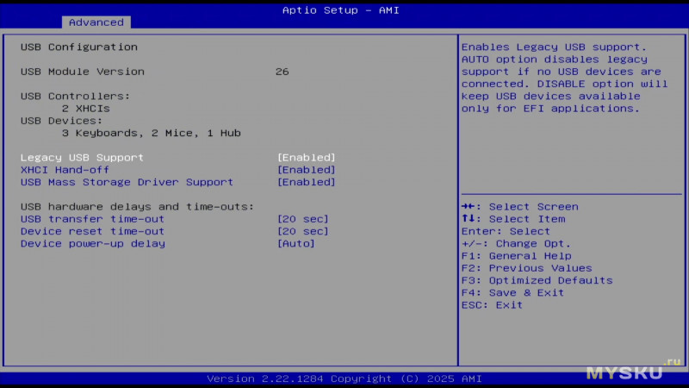The image size is (689, 388).
Task: Open the Device reset time-out [20 sec] value
Action: 303,231
